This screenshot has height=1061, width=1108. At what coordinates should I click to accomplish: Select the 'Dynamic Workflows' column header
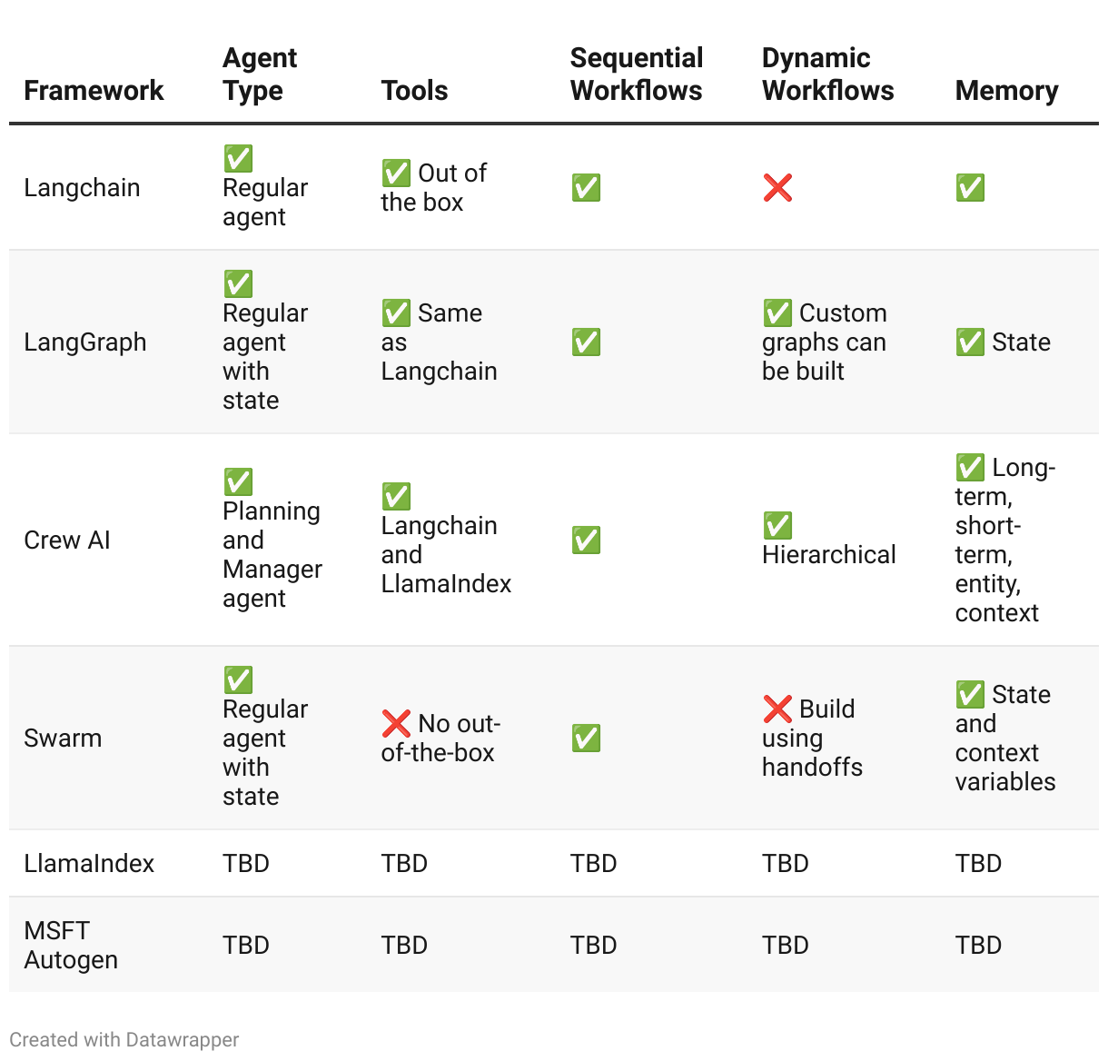click(828, 74)
